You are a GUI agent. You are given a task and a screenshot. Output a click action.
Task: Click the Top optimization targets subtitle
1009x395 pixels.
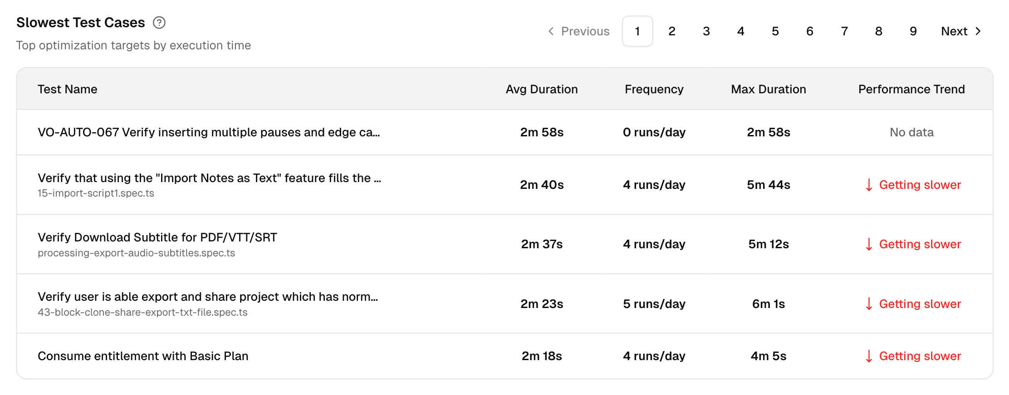click(133, 45)
